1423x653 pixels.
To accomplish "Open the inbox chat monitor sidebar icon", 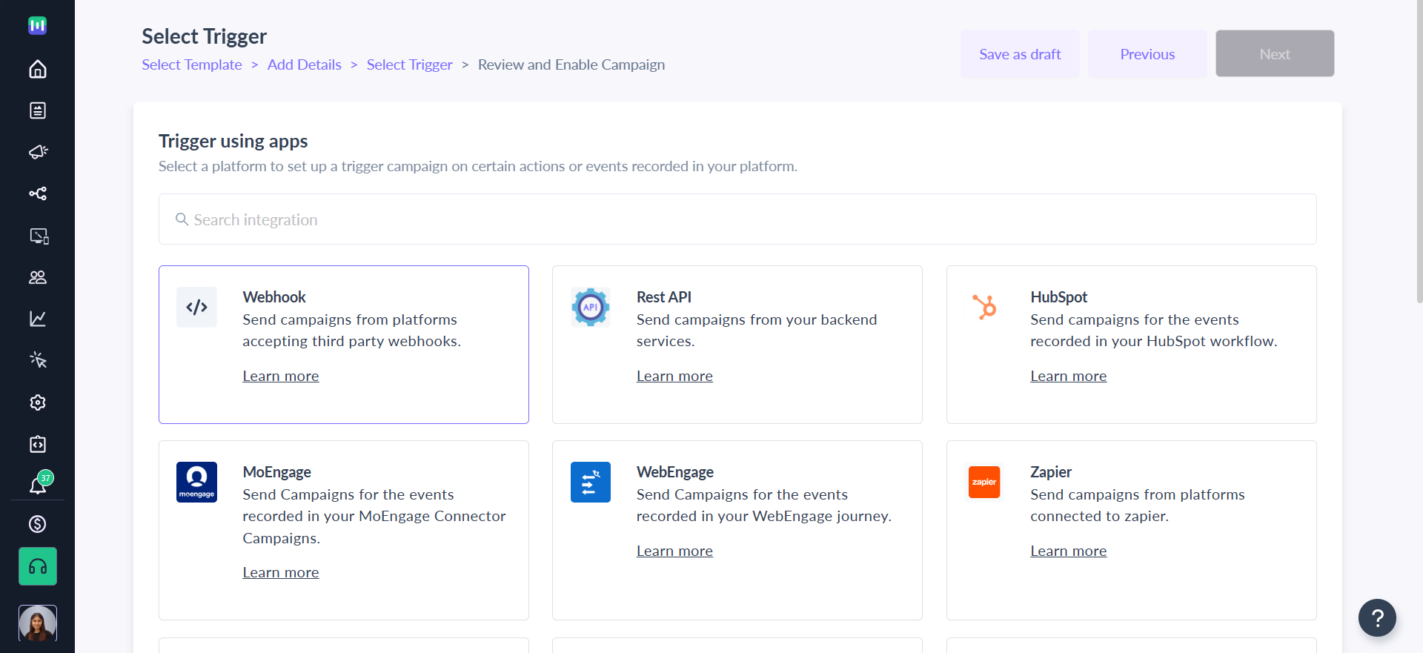I will (x=39, y=236).
